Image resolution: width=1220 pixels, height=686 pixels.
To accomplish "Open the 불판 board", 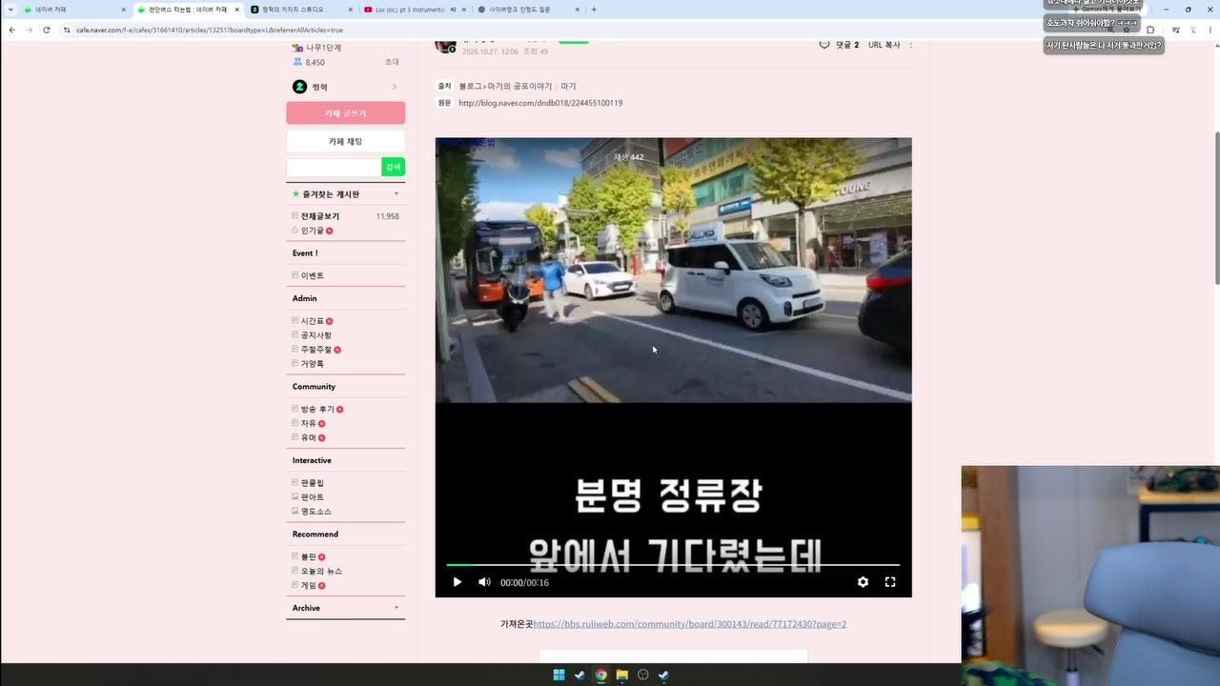I will point(308,556).
